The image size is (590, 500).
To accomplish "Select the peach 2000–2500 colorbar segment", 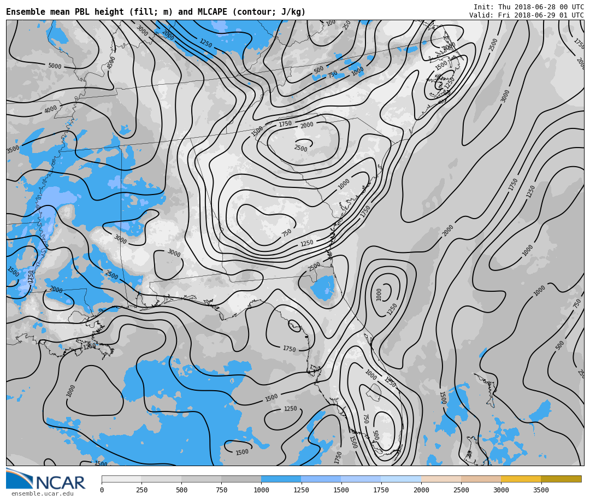I will tap(441, 479).
